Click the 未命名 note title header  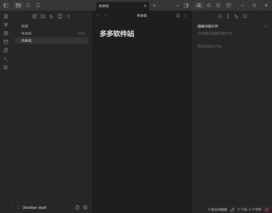click(x=142, y=16)
